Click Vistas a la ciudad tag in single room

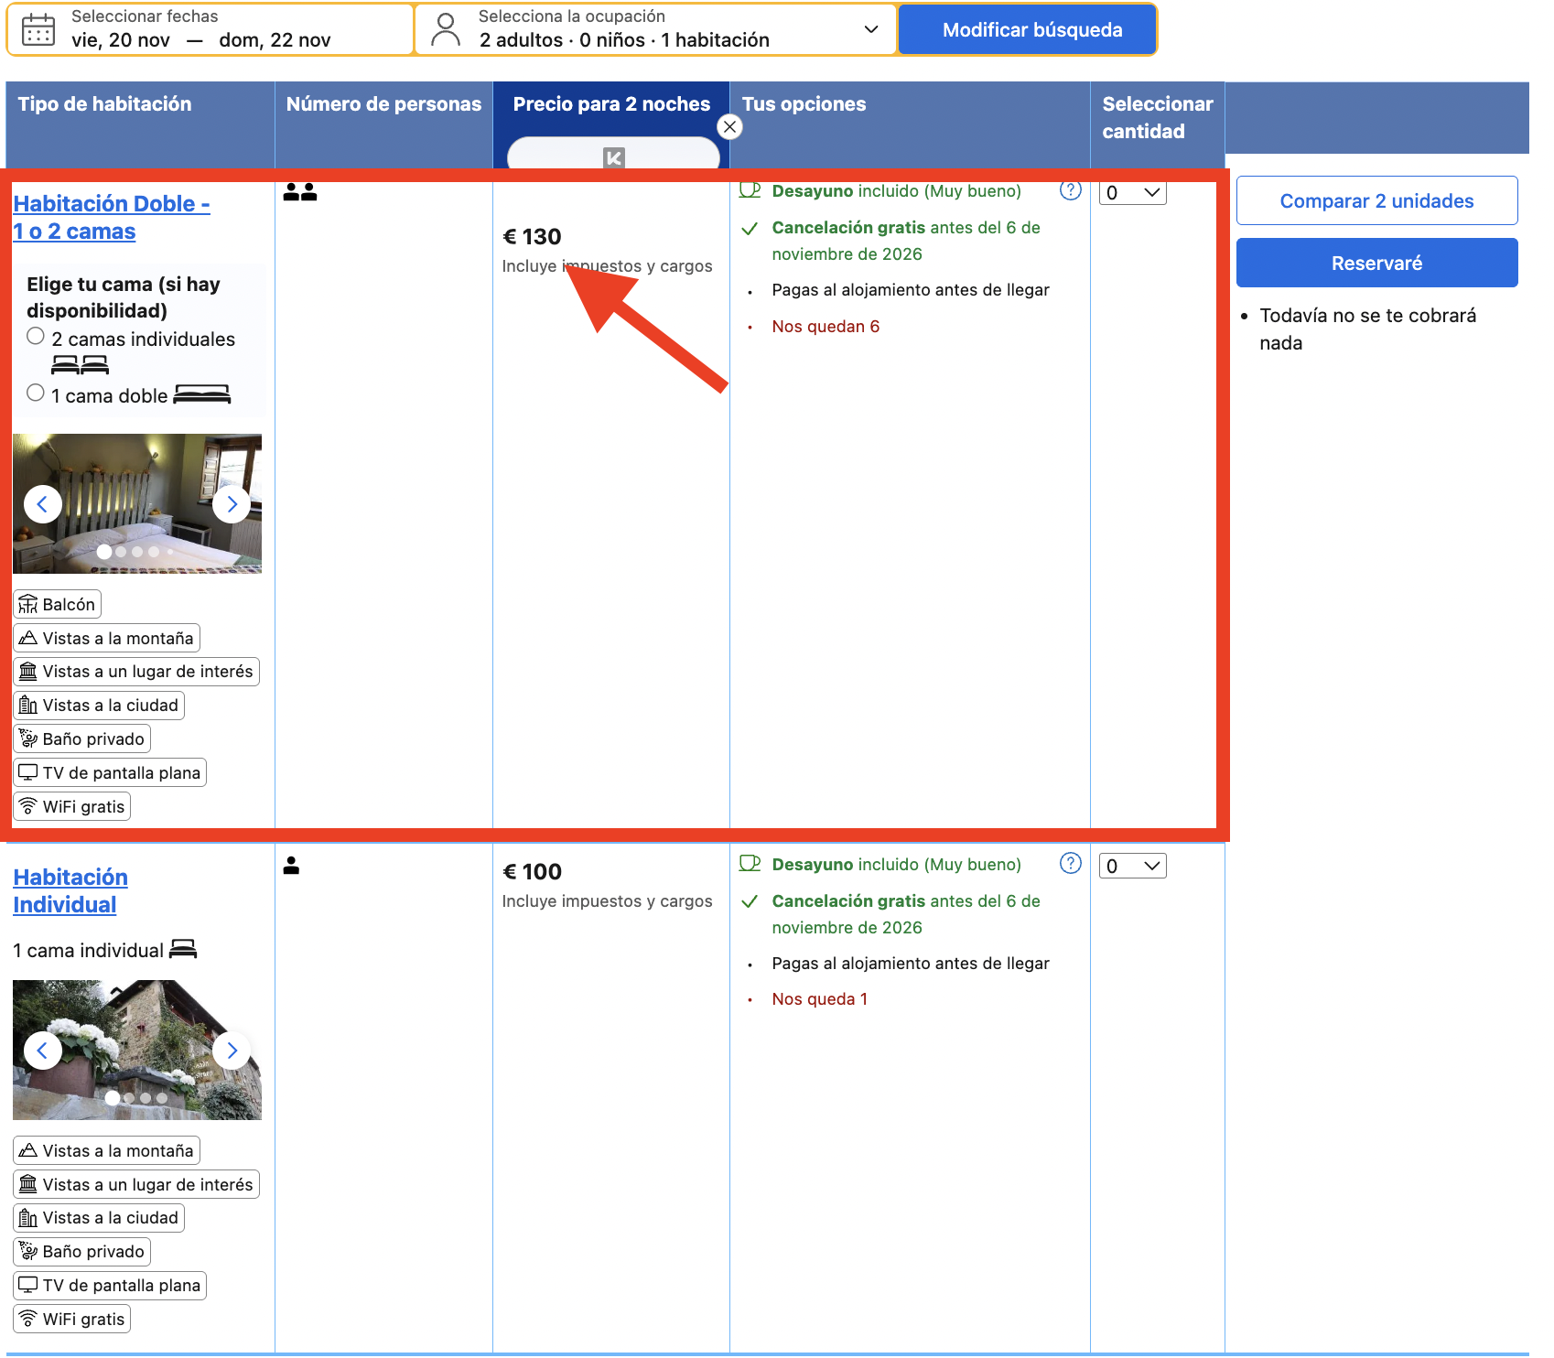coord(99,1217)
